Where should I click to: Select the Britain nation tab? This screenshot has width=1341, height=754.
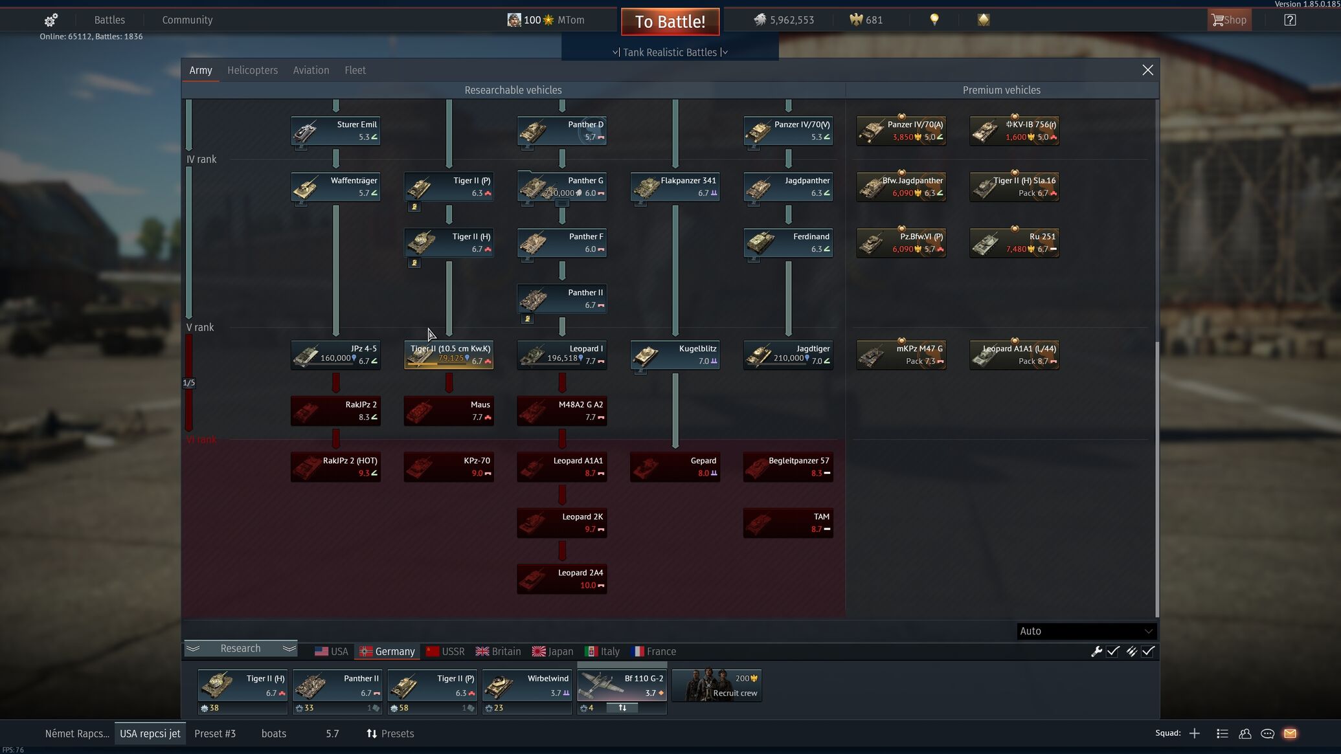pos(499,652)
